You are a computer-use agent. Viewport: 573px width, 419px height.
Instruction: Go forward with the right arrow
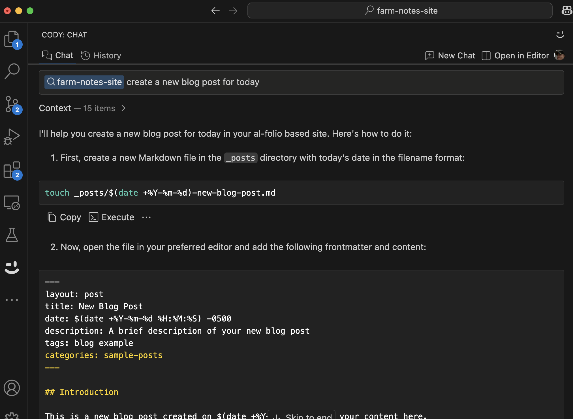tap(233, 11)
